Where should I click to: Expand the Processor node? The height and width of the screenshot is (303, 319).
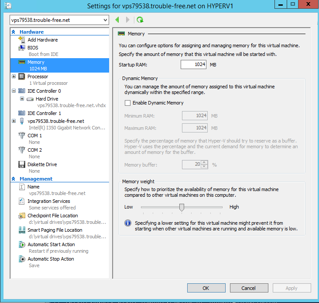(x=14, y=76)
